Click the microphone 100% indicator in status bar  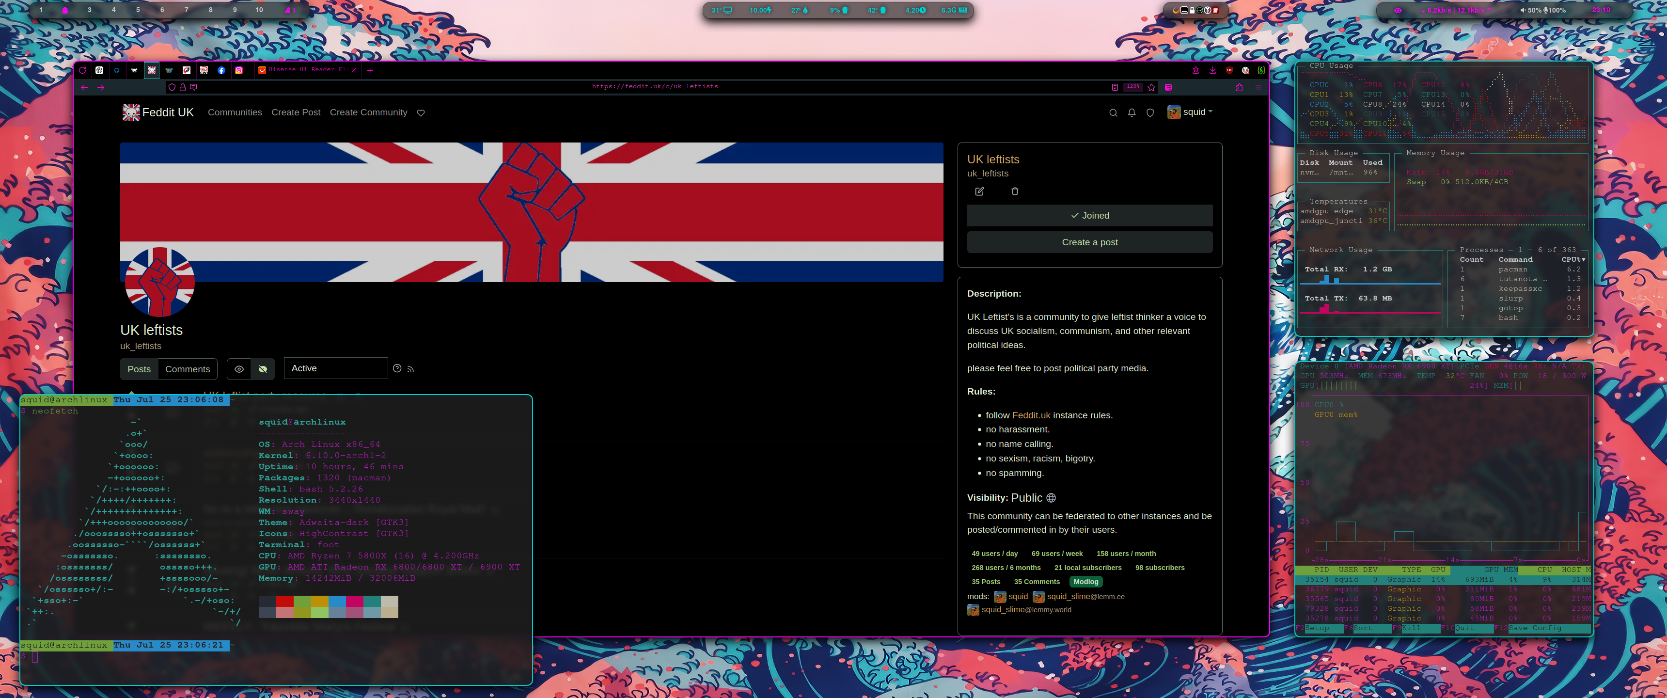tap(1555, 10)
